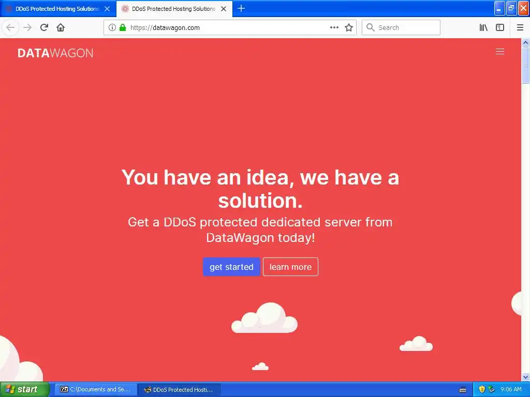Viewport: 530px width, 397px height.
Task: Click the network tray icon
Action: [x=491, y=389]
